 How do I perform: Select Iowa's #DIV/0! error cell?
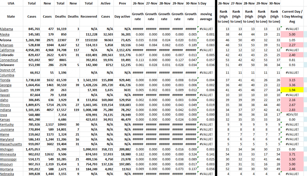(x=292, y=115)
